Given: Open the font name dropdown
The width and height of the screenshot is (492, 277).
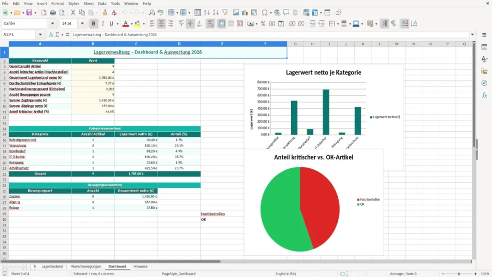Looking at the screenshot, I should coord(52,23).
